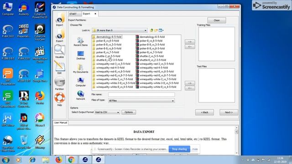292x164 pixels.
Task: Open the Import tool in KEEL sidebar
Action: point(60,20)
